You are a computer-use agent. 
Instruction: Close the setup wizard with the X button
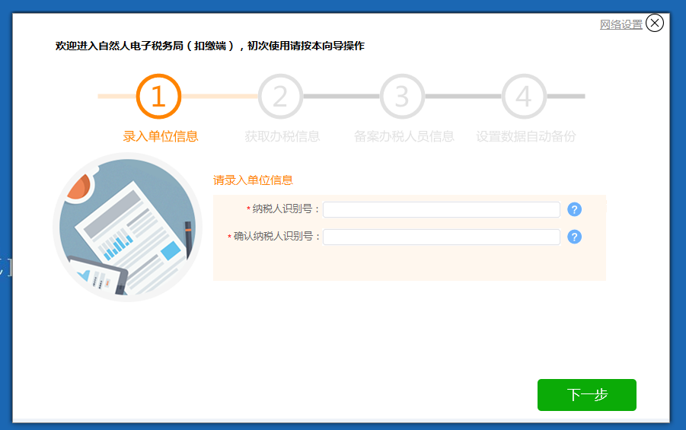(655, 23)
